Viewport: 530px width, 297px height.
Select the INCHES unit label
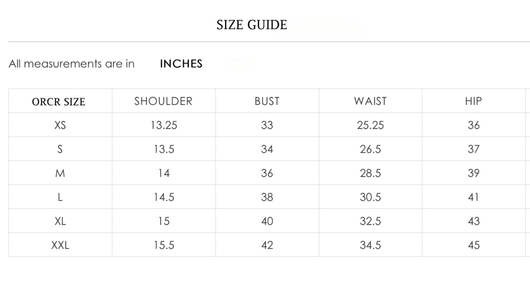tap(181, 64)
